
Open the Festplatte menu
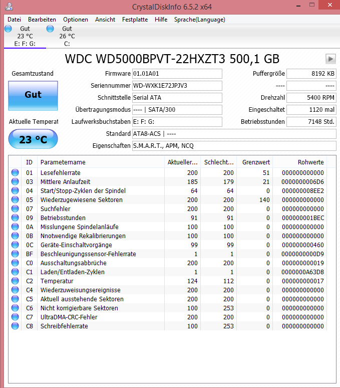coord(135,20)
